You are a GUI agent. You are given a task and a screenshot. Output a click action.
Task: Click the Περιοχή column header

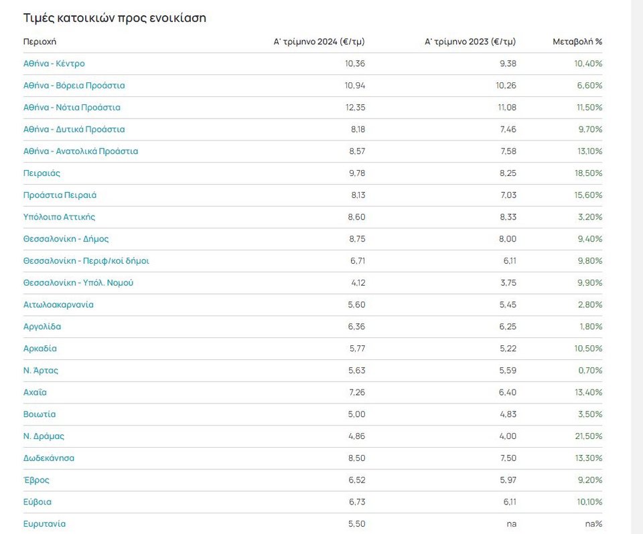[x=40, y=41]
